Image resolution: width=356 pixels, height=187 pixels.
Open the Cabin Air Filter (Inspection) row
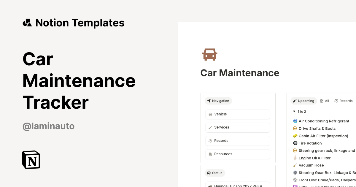coord(323,136)
